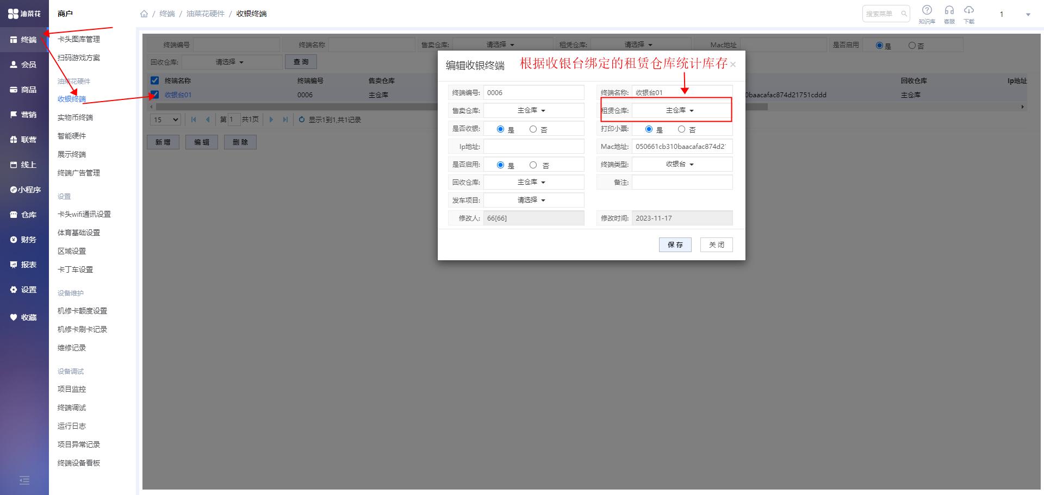Open the 设置 gear sidebar section
The height and width of the screenshot is (495, 1044).
pyautogui.click(x=24, y=290)
